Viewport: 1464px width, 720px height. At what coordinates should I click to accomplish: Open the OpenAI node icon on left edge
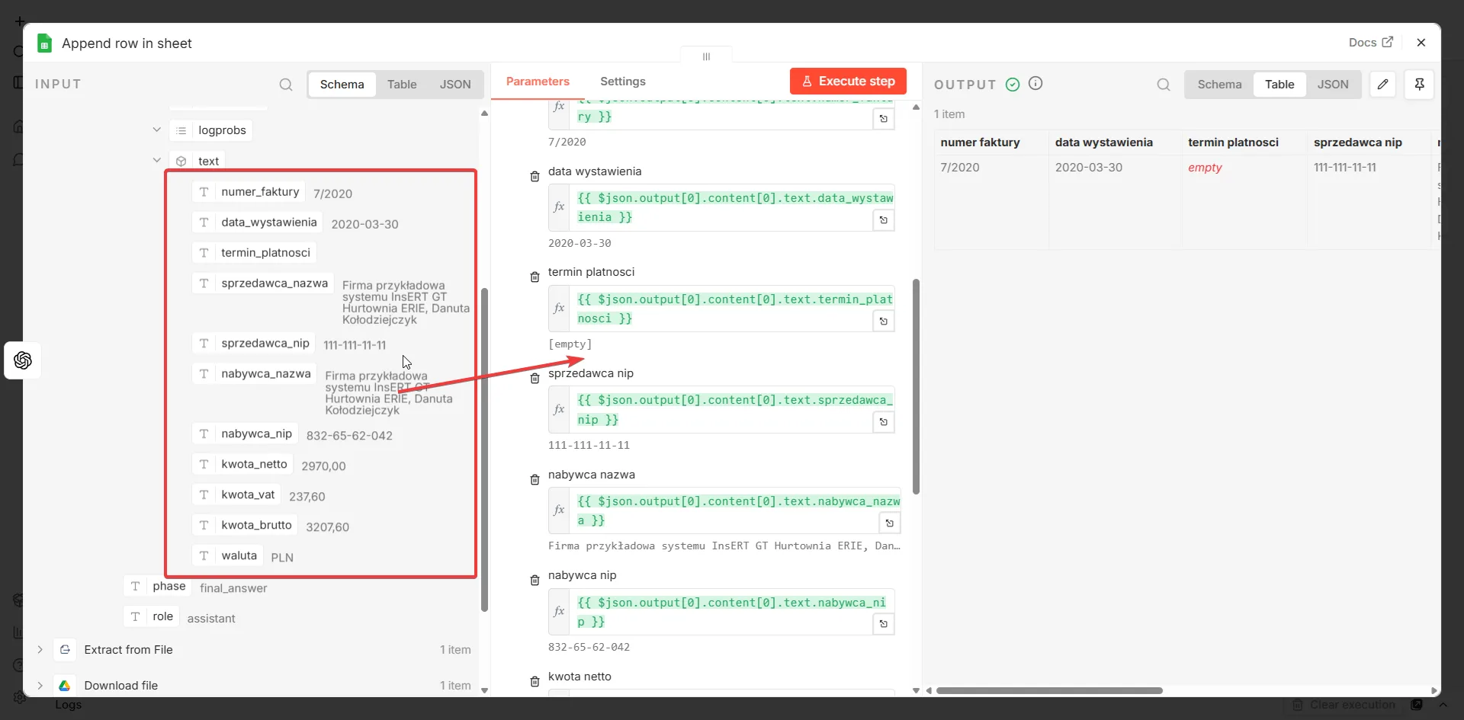pyautogui.click(x=23, y=360)
